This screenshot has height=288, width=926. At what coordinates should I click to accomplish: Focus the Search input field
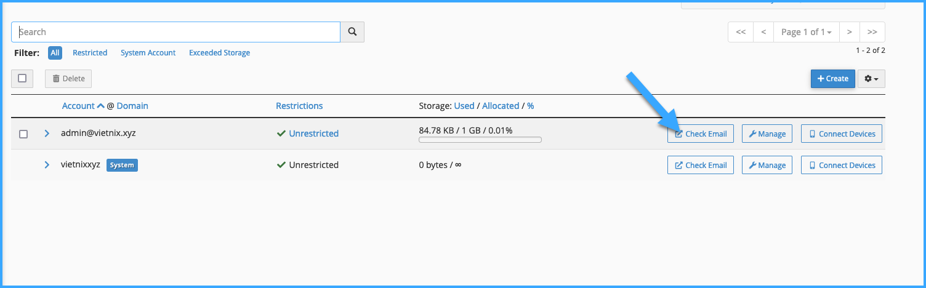[x=175, y=32]
